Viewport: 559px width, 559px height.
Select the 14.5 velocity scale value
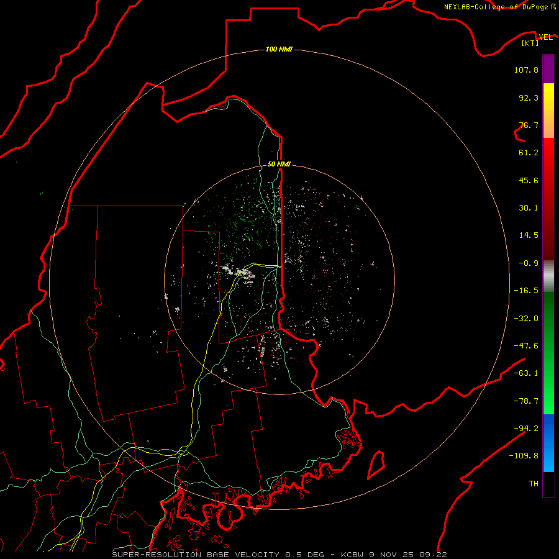coord(529,235)
